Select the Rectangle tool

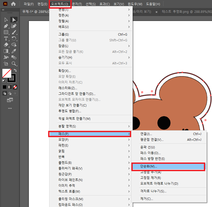pos(6,32)
